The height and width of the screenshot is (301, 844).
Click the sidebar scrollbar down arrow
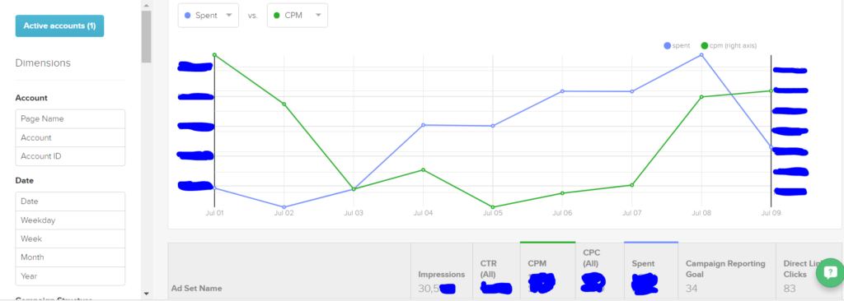[x=146, y=294]
